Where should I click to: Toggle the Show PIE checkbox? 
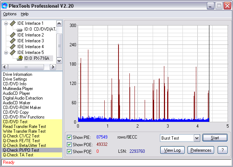(x=69, y=137)
